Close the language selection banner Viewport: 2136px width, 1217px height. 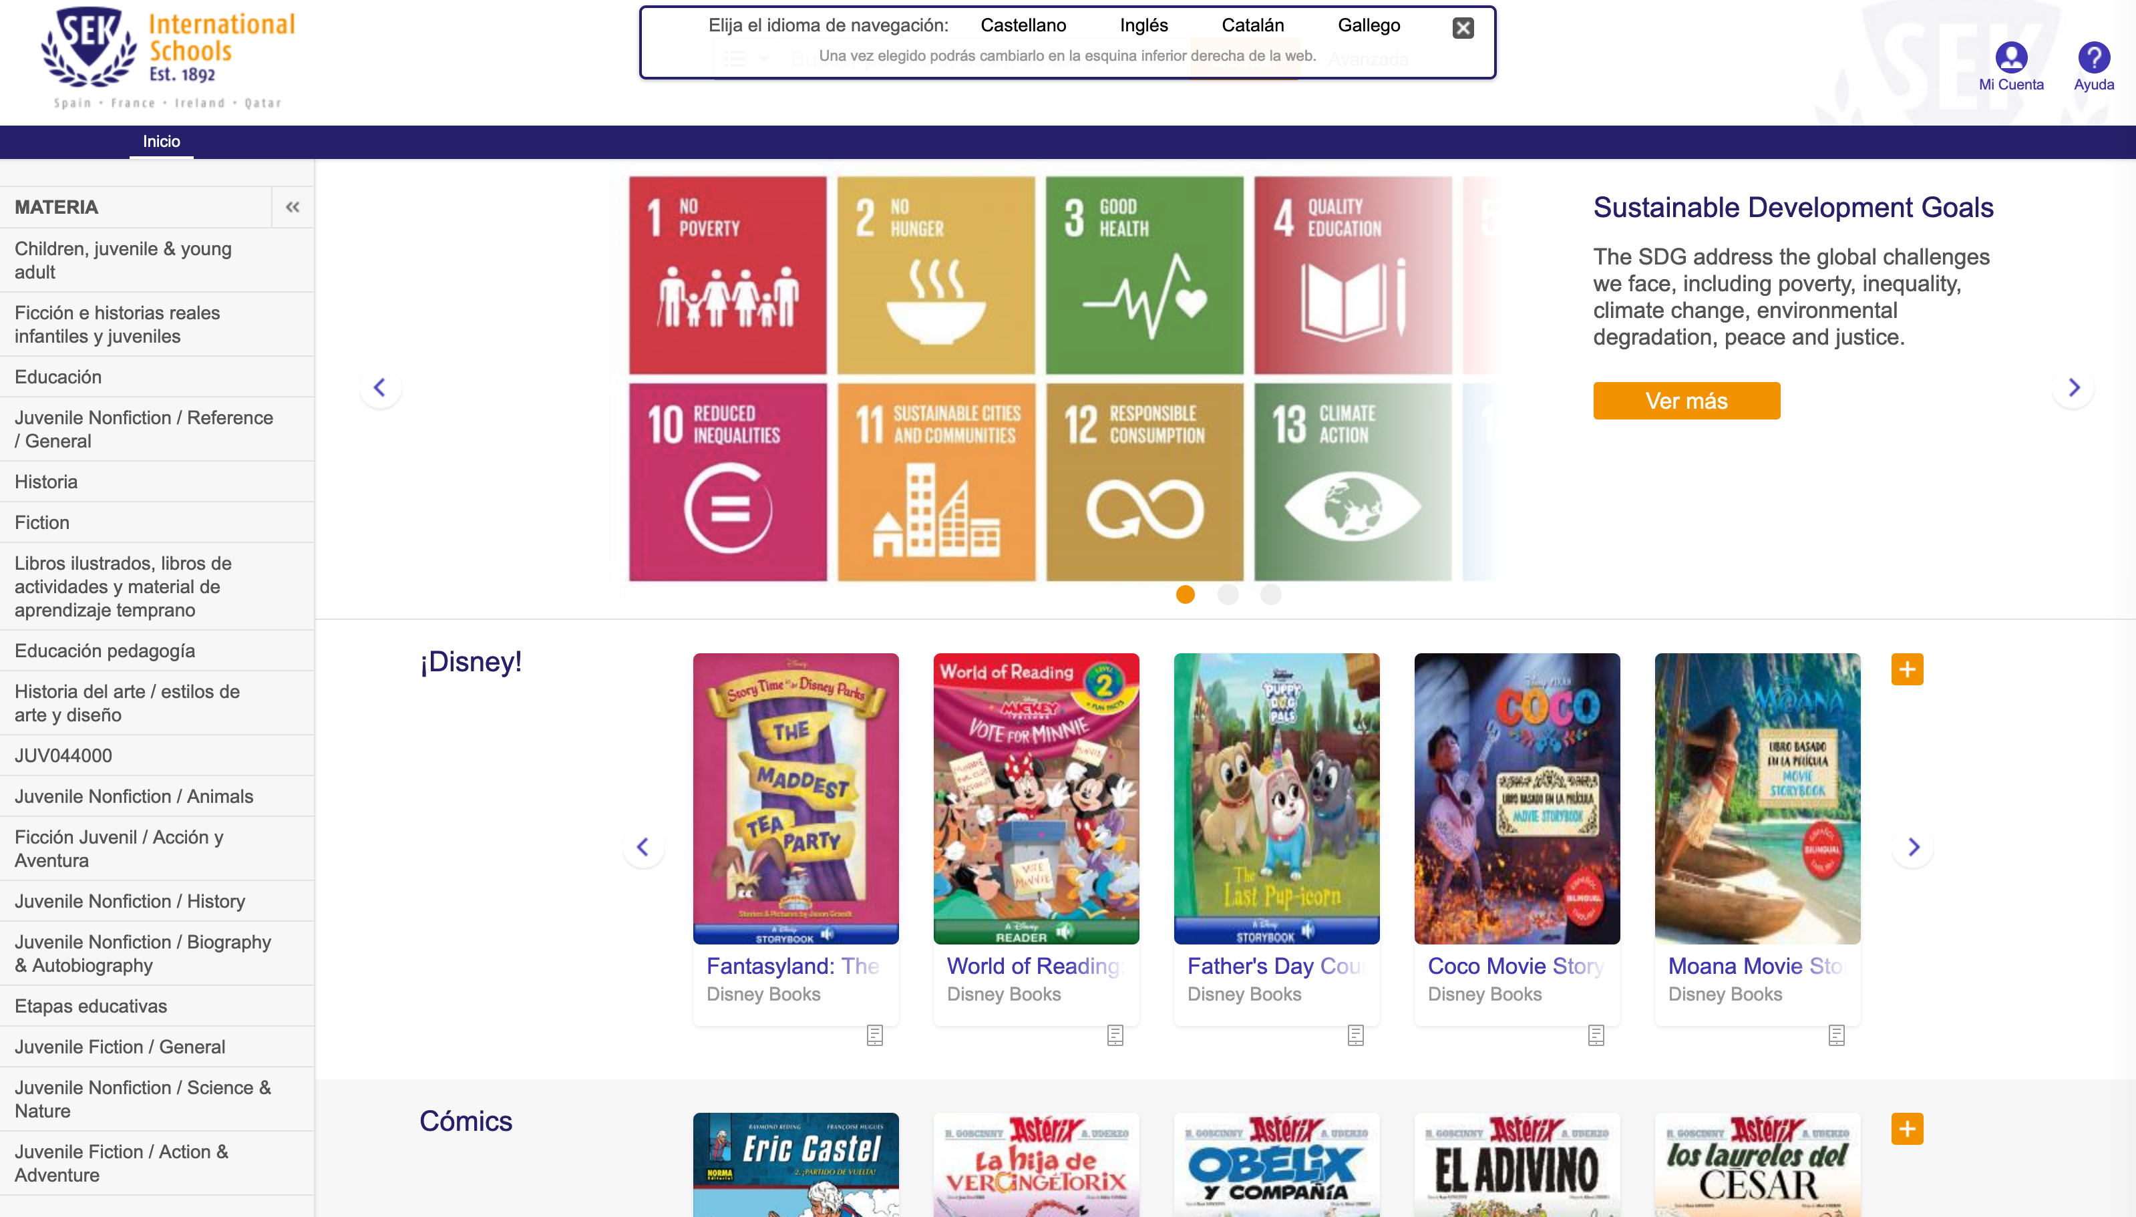point(1463,29)
